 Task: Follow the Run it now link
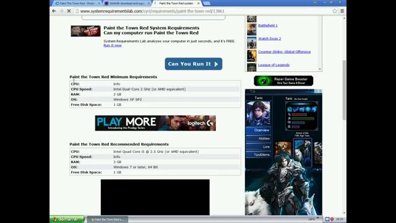pyautogui.click(x=113, y=45)
